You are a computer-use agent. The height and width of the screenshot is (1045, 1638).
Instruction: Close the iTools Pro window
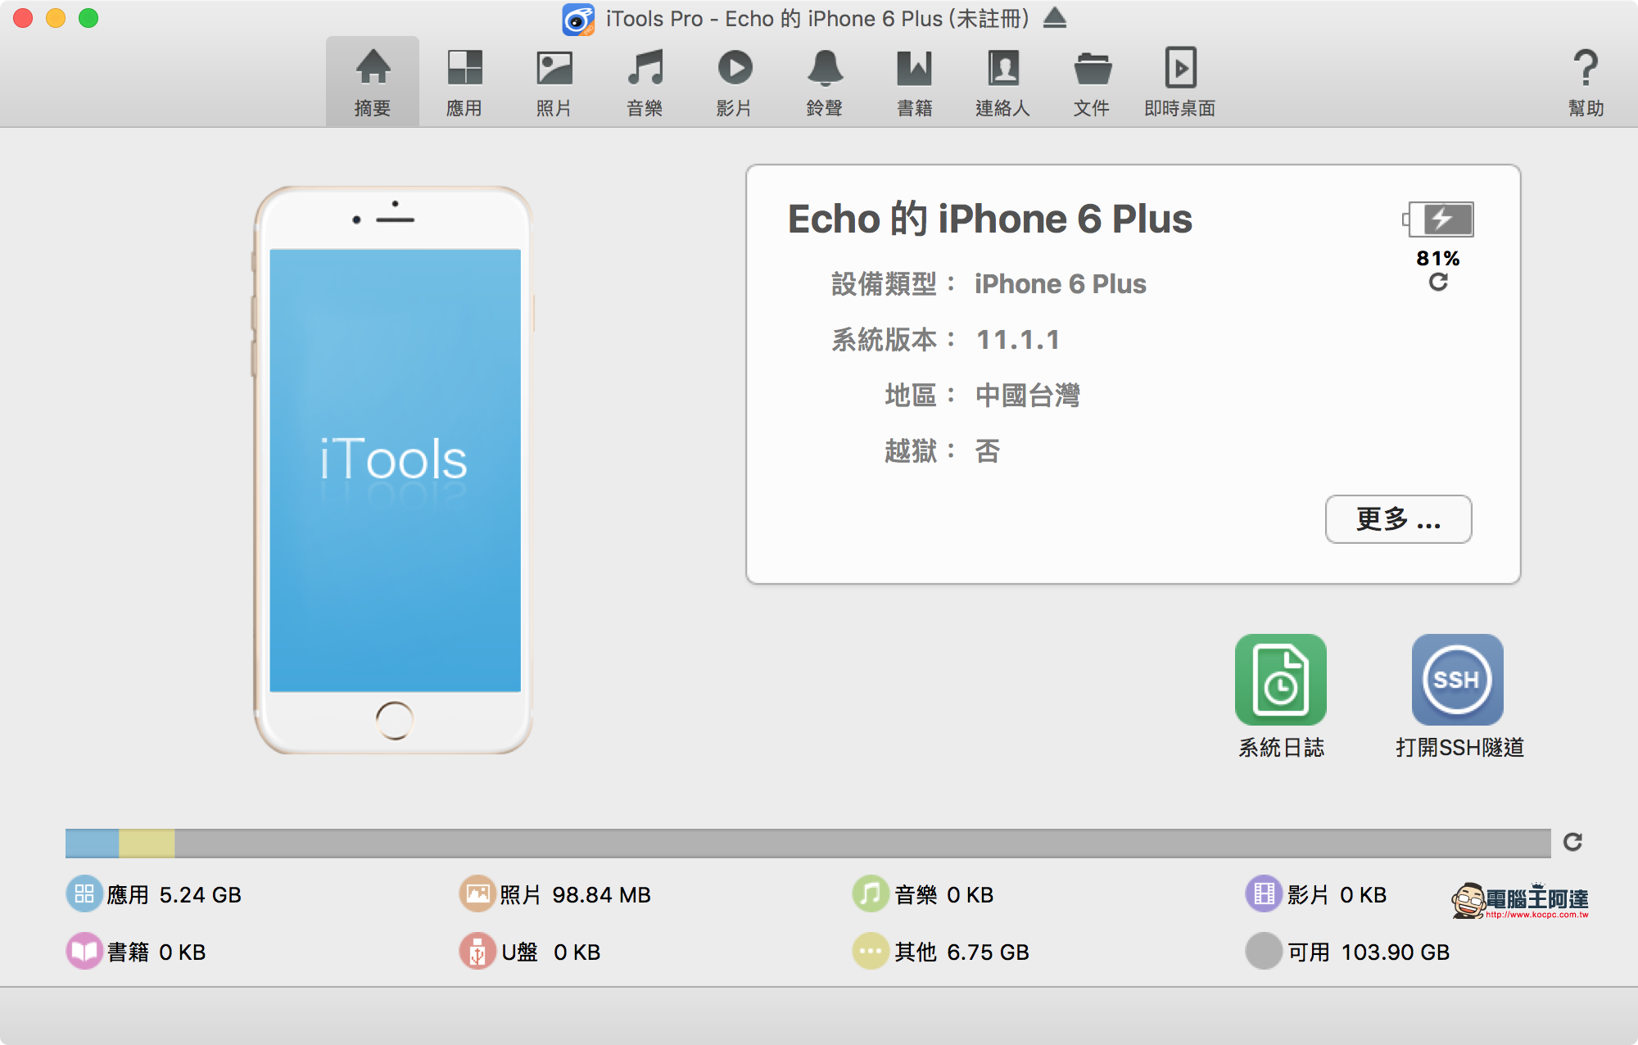(23, 18)
